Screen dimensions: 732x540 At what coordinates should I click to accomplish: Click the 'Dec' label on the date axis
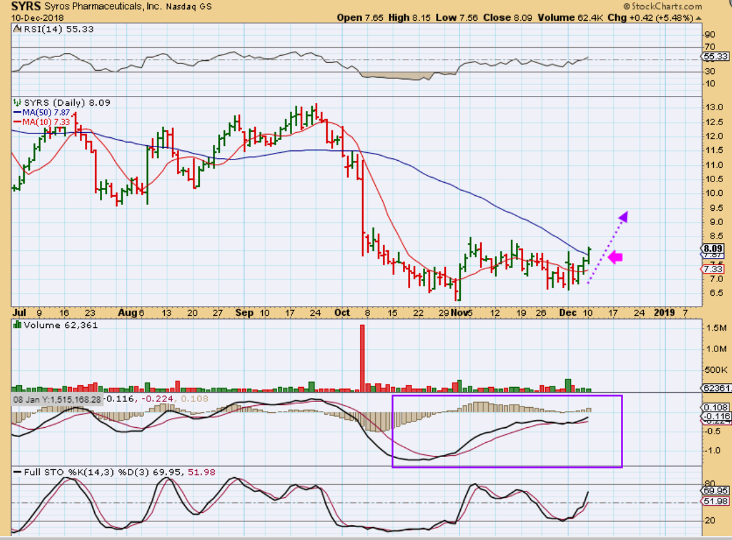point(568,312)
